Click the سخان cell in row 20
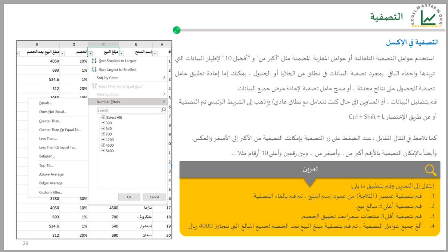This screenshot has height=252, width=448. click(136, 235)
